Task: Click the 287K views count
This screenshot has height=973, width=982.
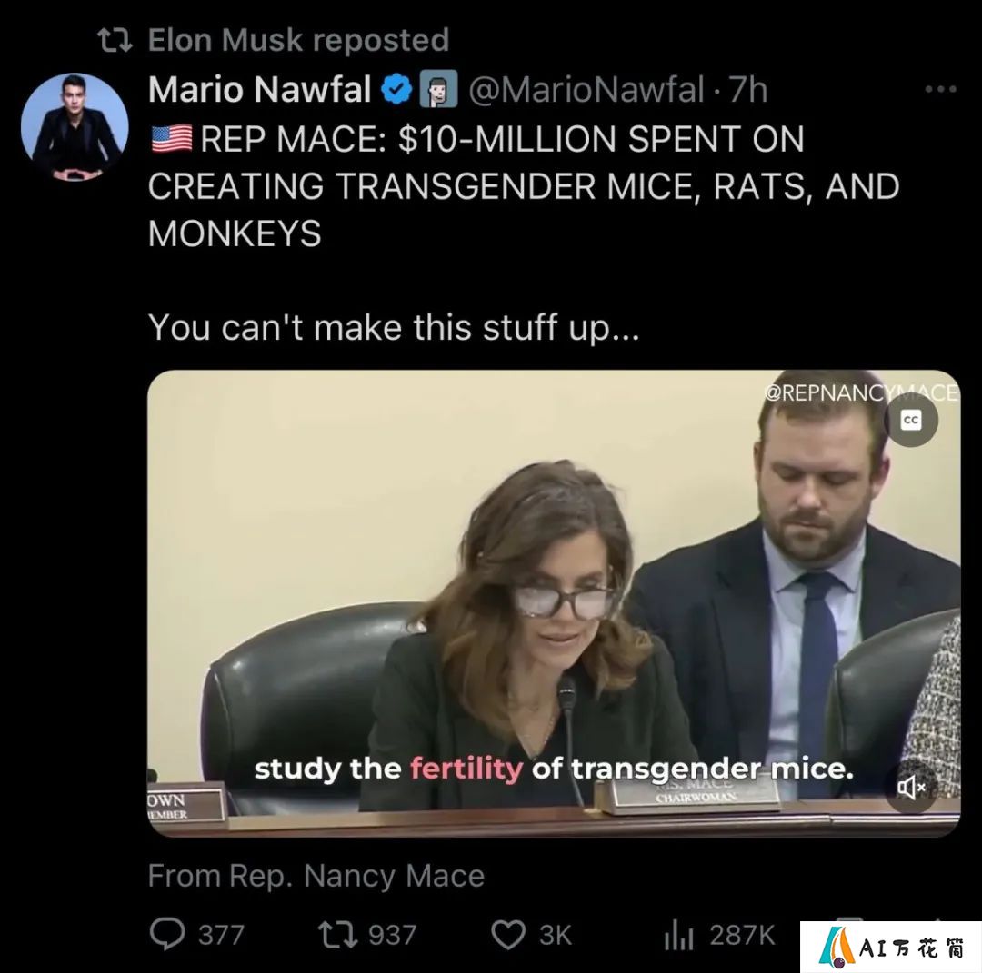Action: click(742, 936)
